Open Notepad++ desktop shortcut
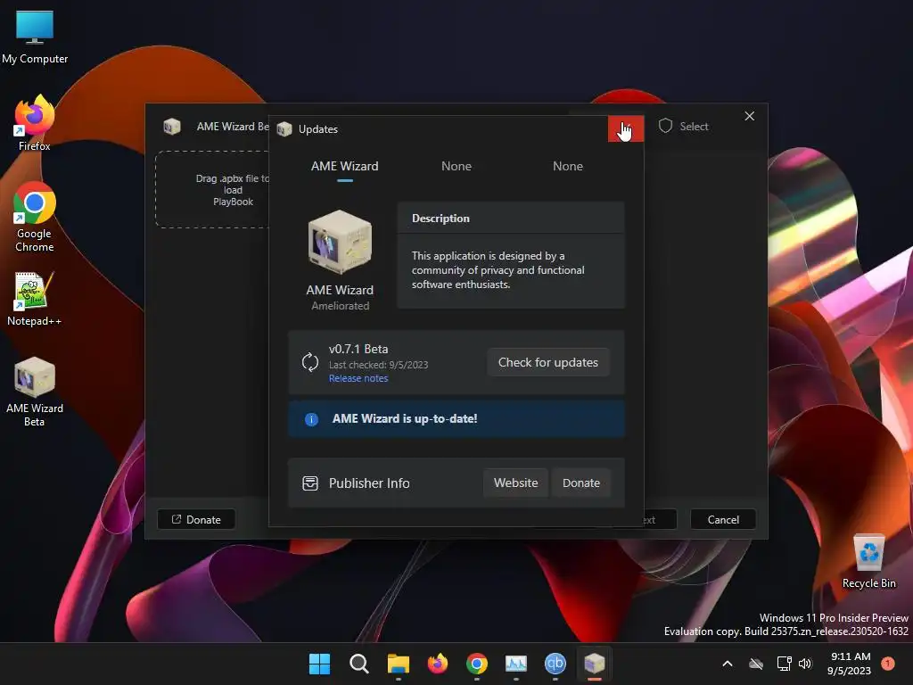The width and height of the screenshot is (913, 685). 35,299
